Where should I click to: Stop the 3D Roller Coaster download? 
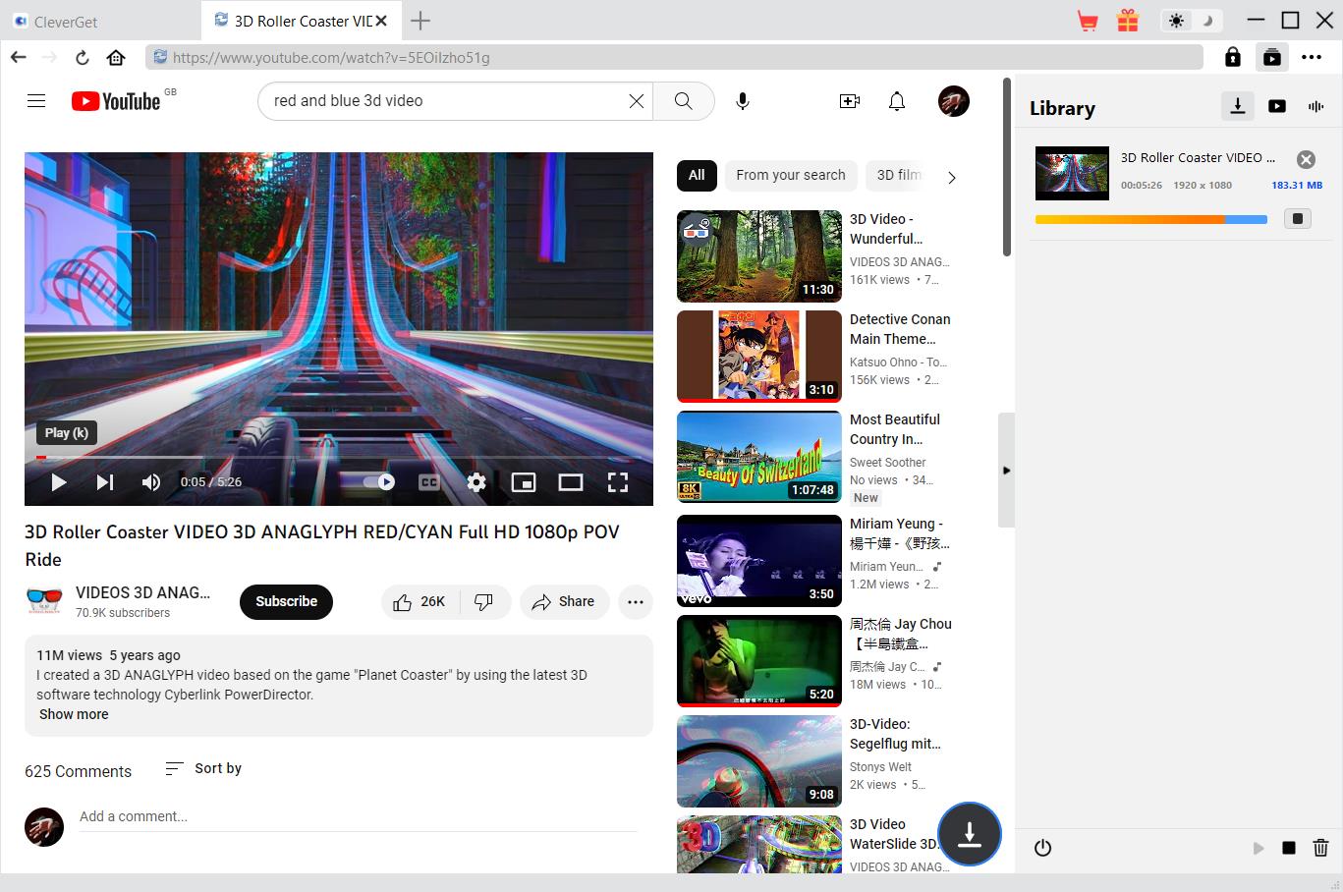1297,219
